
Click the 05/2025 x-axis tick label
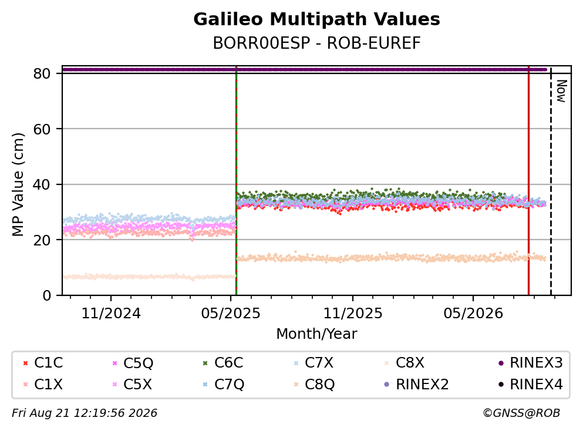(x=231, y=314)
